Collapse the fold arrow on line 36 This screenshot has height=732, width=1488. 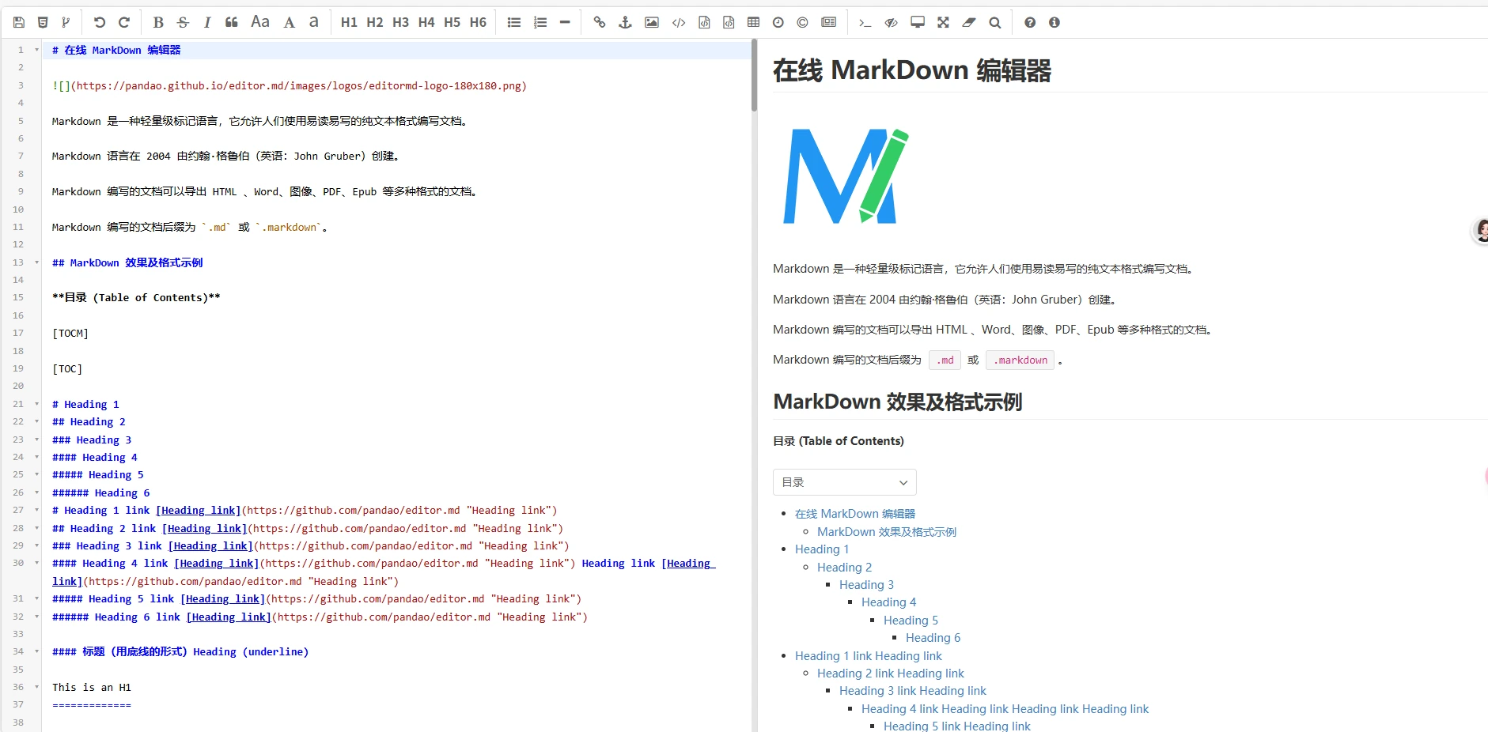(36, 687)
